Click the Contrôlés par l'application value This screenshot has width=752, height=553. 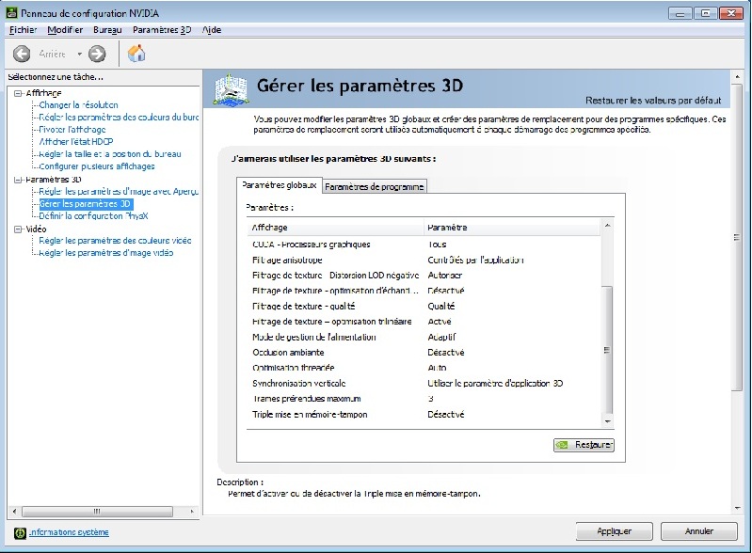[475, 260]
